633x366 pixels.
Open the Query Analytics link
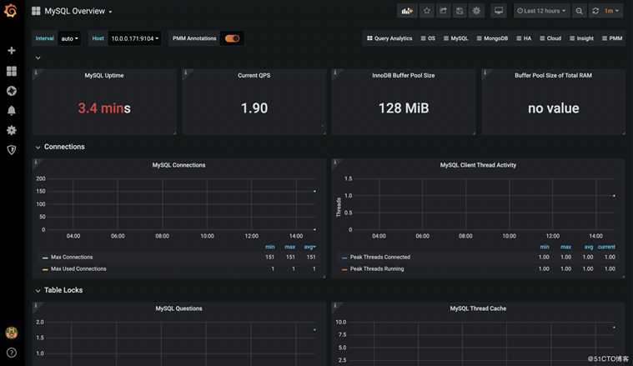389,38
